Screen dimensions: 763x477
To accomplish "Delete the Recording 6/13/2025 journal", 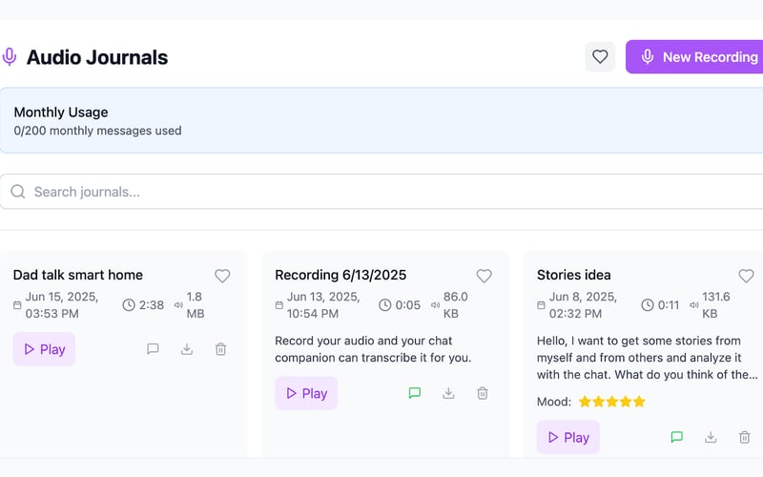I will click(483, 393).
